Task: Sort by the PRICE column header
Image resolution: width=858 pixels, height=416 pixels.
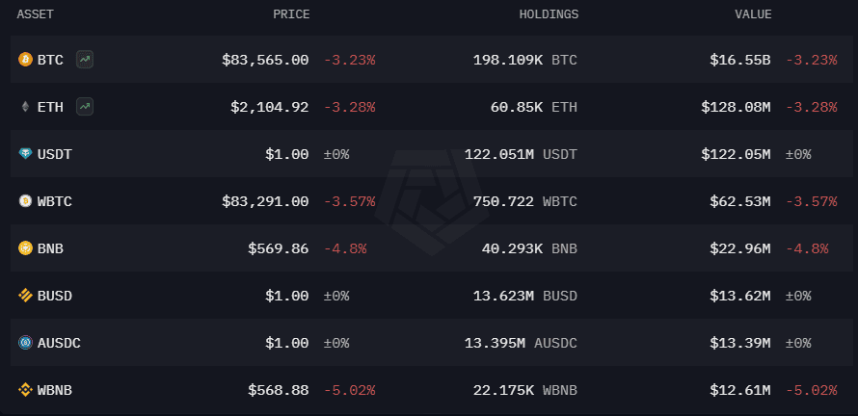Action: [291, 14]
